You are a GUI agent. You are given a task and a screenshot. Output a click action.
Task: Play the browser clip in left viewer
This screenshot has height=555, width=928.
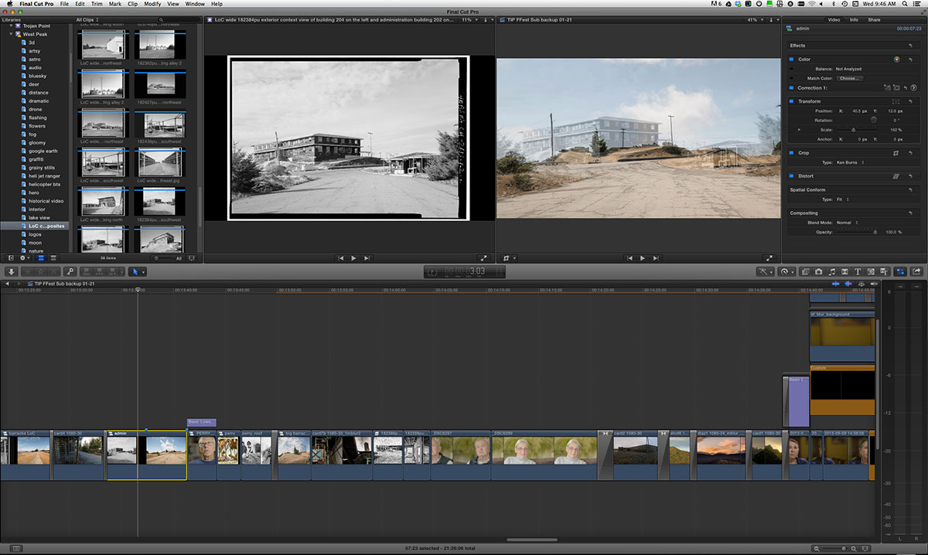click(353, 258)
